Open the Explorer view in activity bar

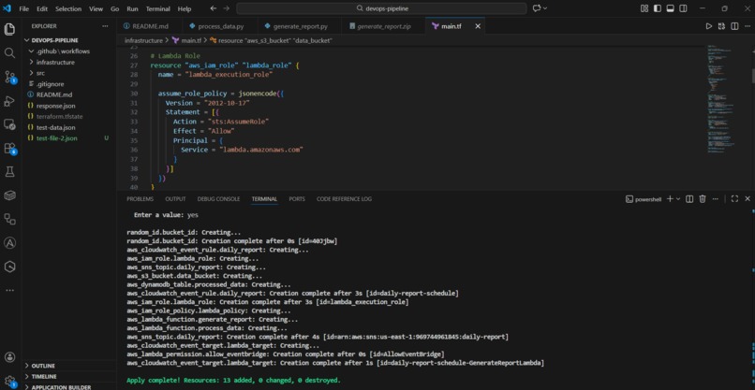pyautogui.click(x=9, y=29)
